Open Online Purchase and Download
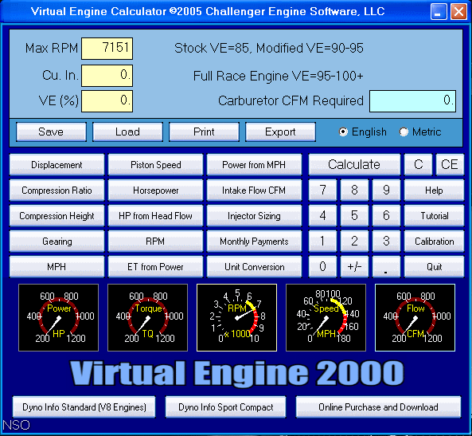 pyautogui.click(x=378, y=407)
